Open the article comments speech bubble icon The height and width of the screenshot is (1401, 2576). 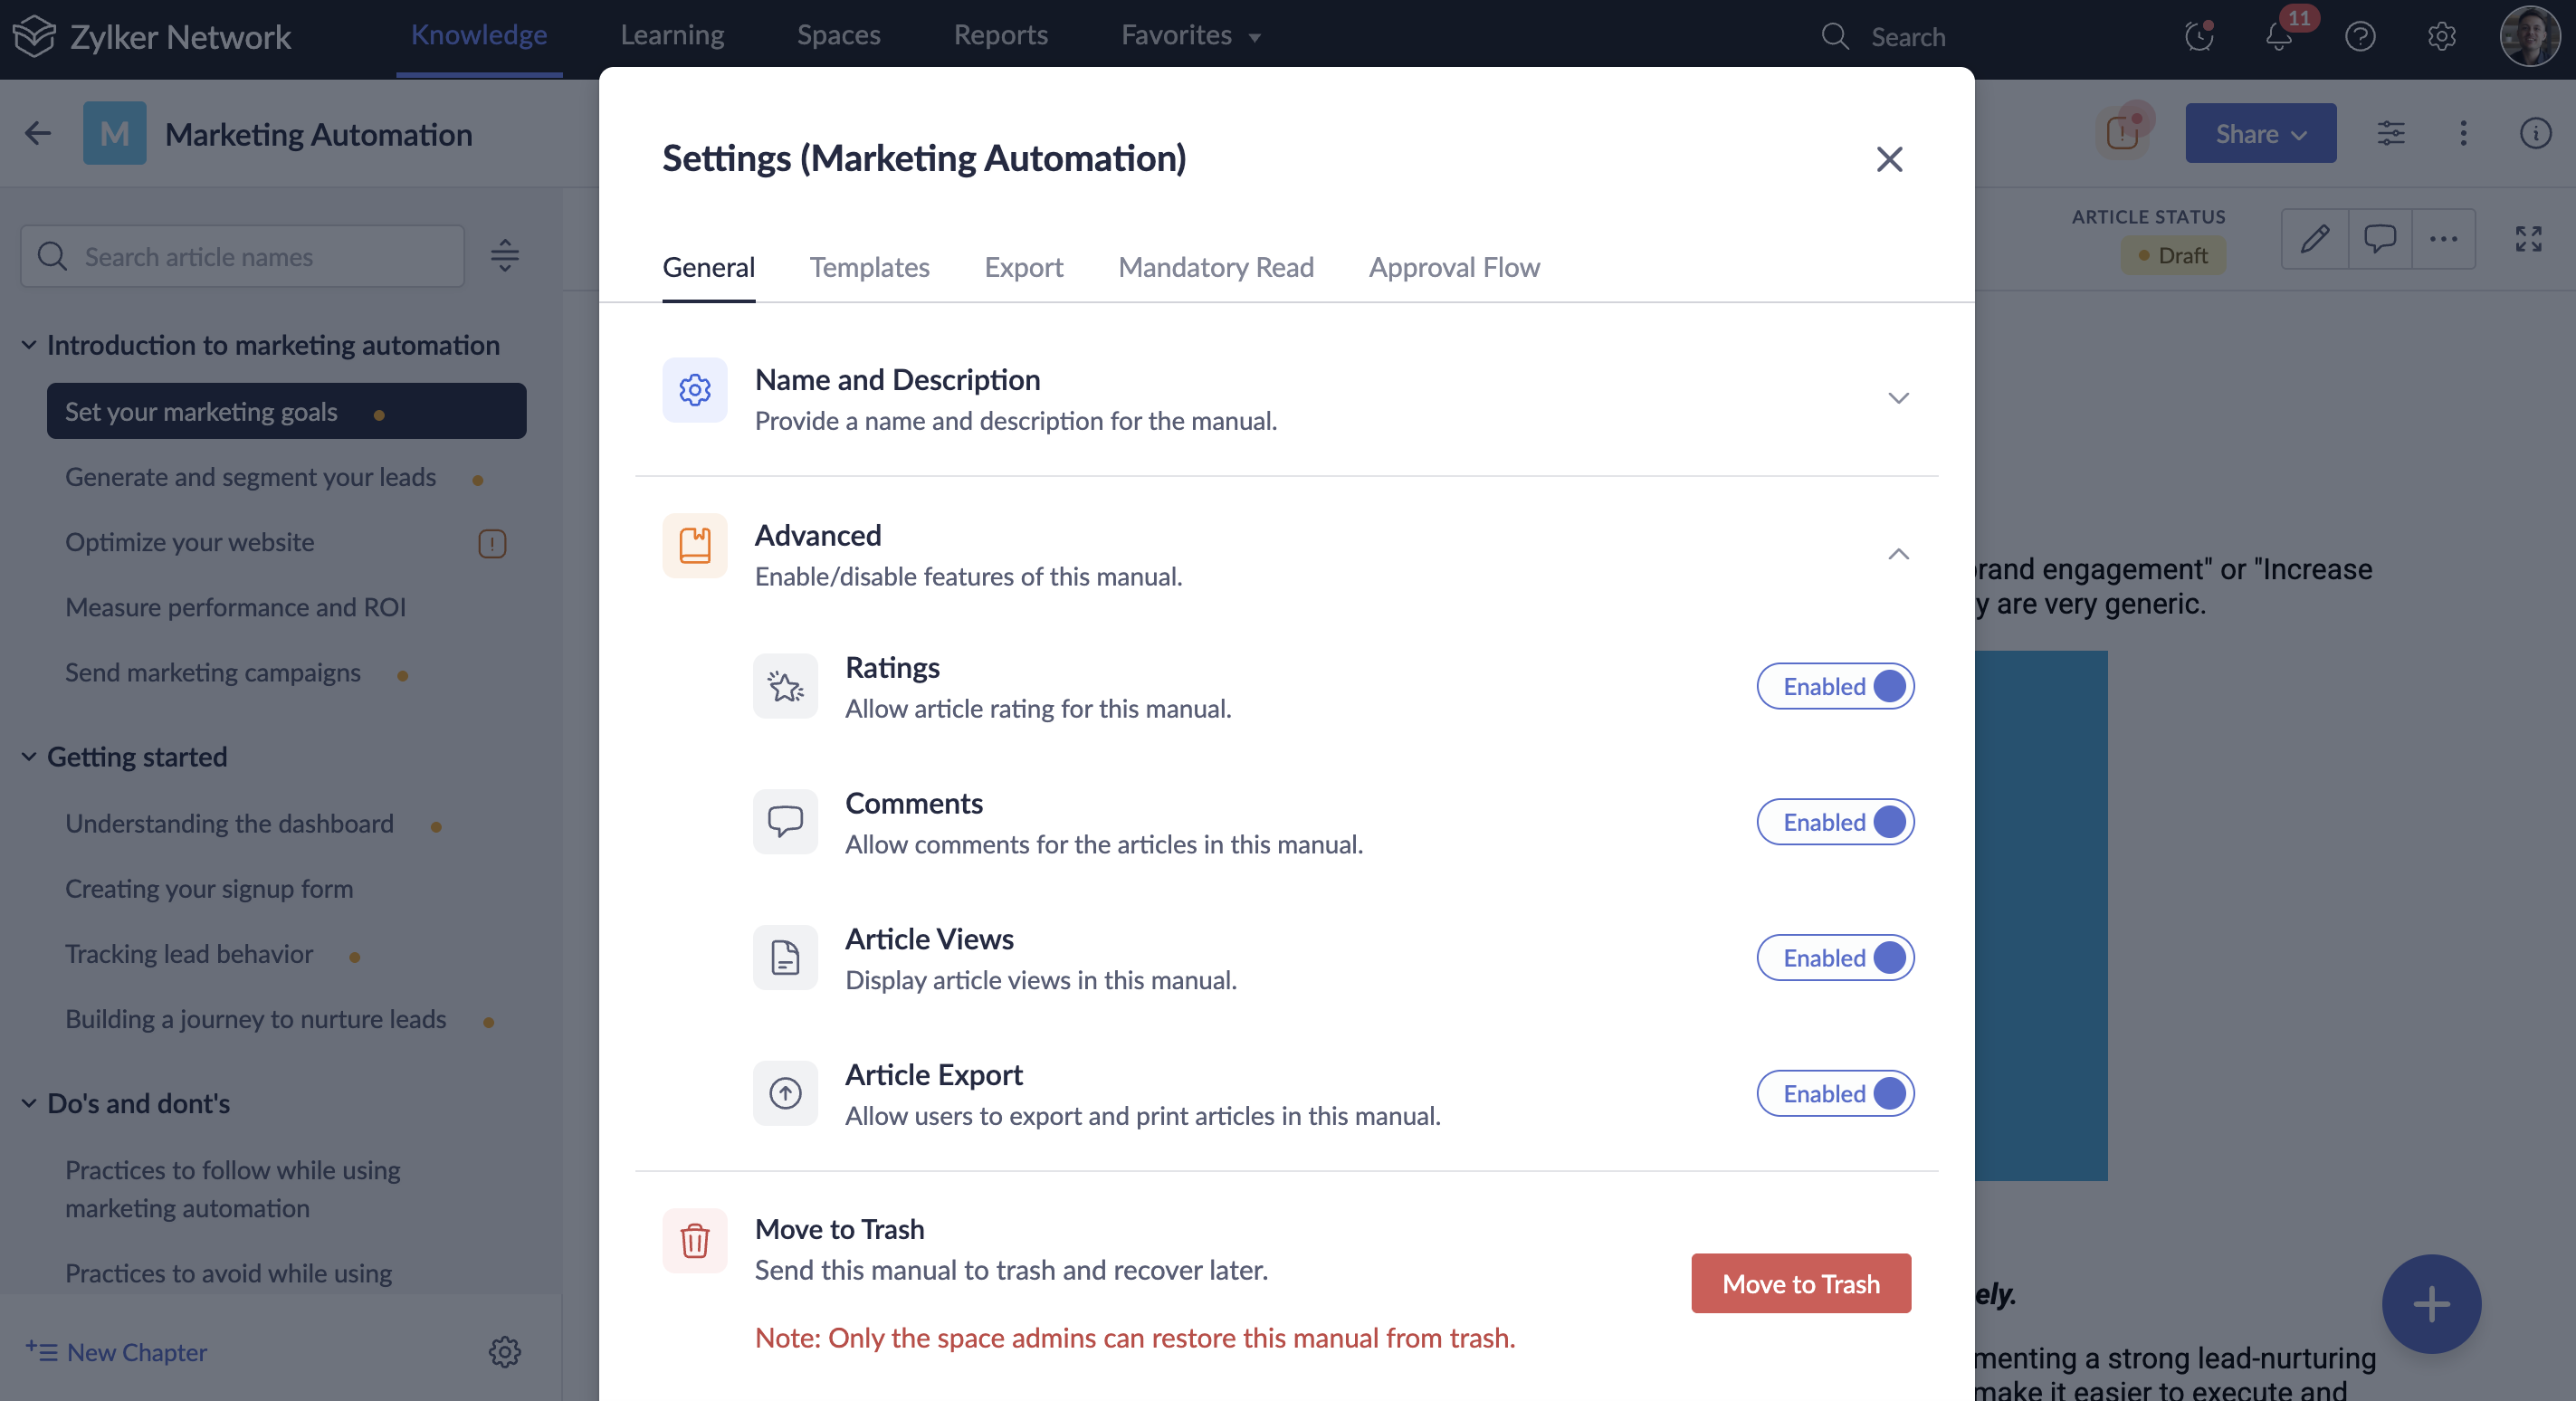coord(2379,239)
